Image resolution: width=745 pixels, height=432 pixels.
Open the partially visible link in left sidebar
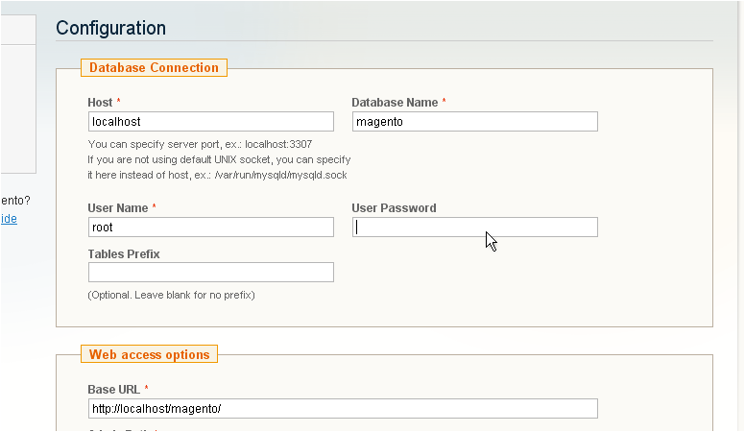tap(8, 219)
